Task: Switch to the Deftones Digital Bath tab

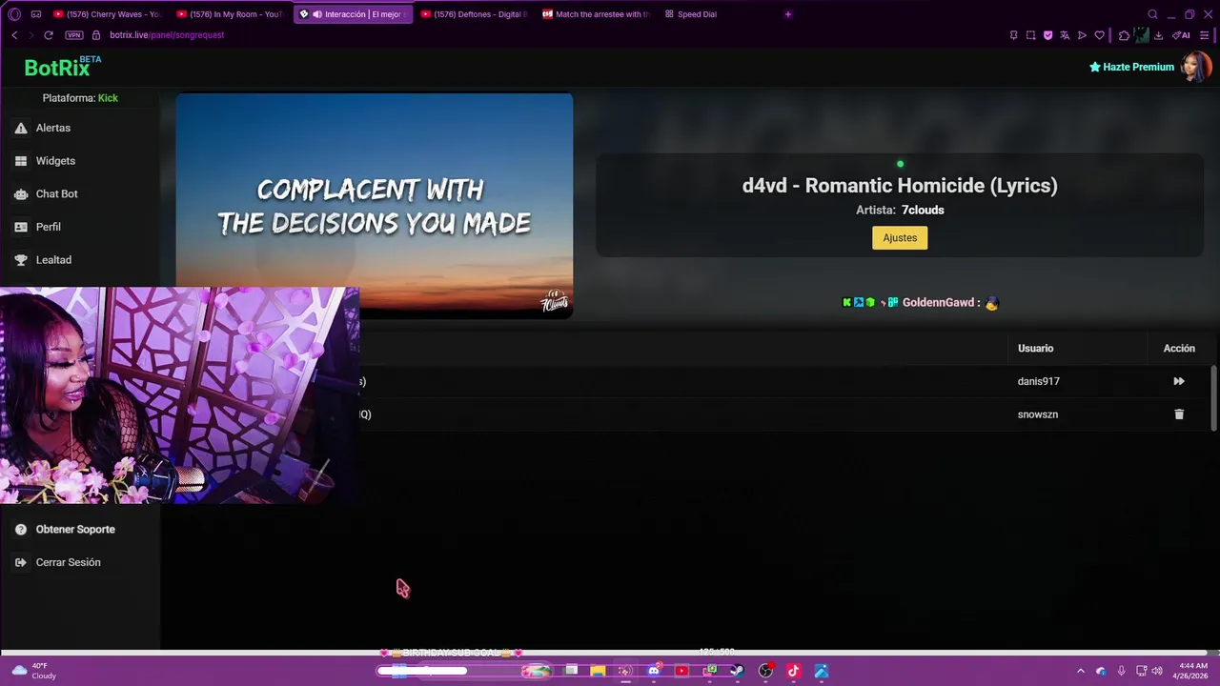Action: (x=474, y=14)
